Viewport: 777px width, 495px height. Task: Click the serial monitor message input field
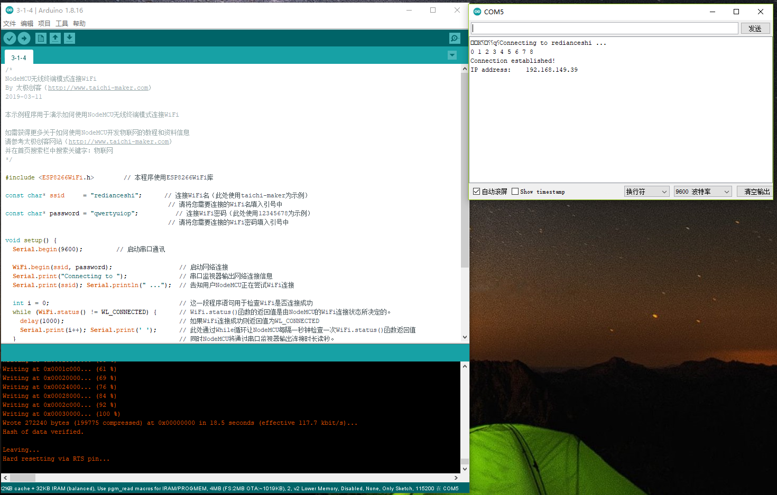pos(604,28)
